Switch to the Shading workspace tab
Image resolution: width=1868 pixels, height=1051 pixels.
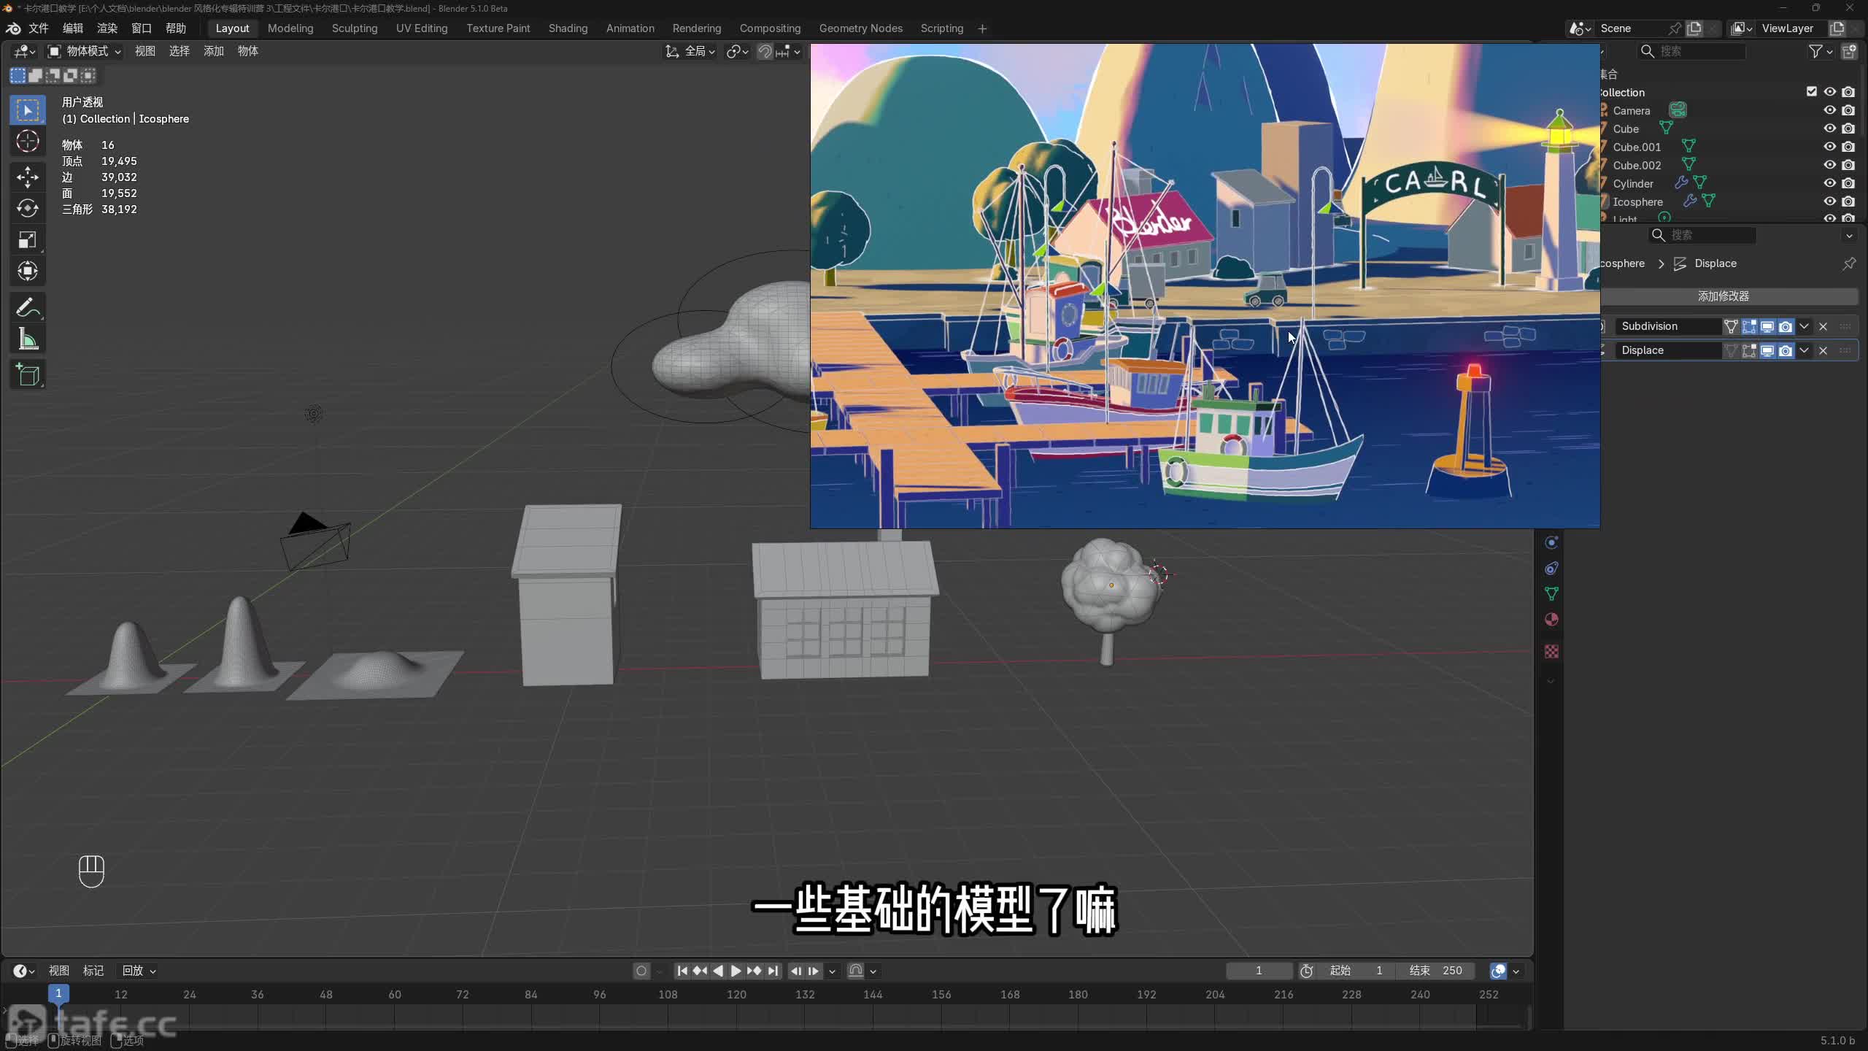pos(568,28)
